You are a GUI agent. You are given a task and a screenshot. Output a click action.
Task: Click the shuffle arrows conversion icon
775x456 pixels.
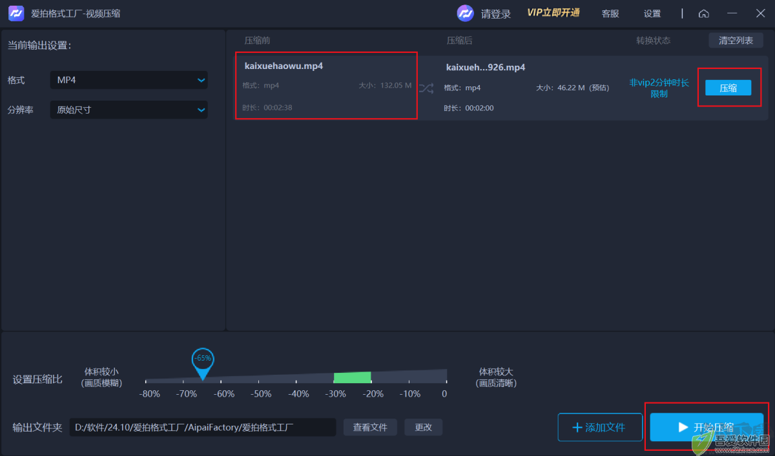point(426,88)
